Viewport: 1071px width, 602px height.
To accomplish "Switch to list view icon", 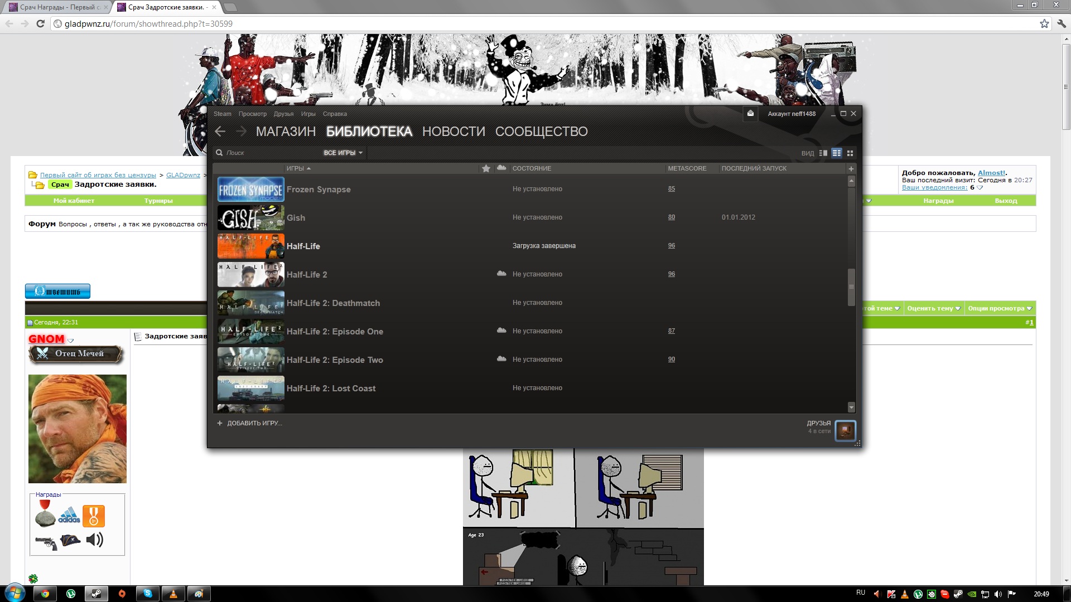I will (836, 153).
